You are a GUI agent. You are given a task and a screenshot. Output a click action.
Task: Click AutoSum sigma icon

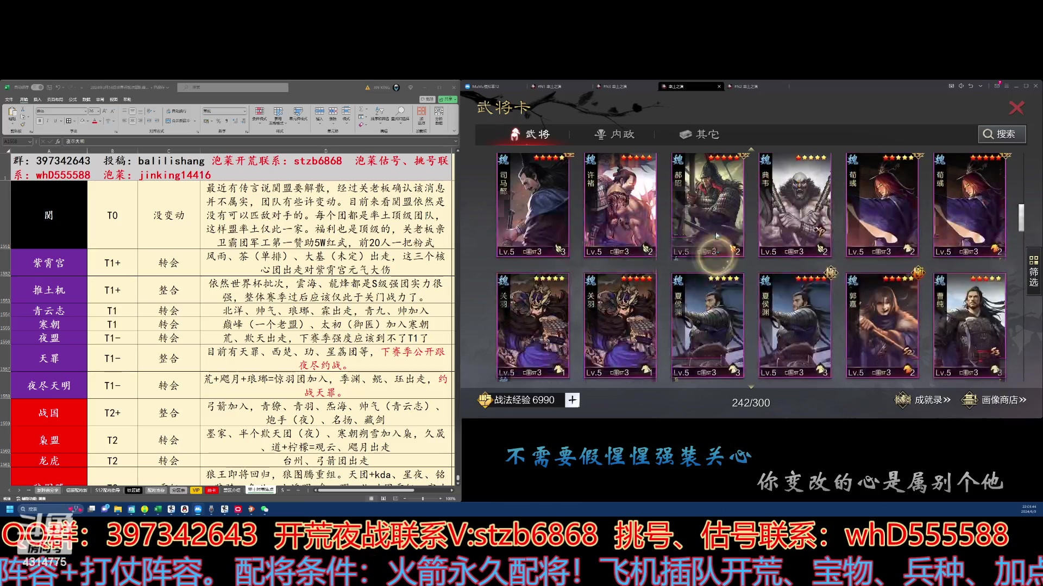(x=361, y=109)
